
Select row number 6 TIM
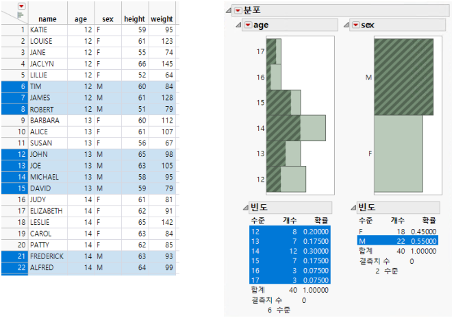click(x=15, y=86)
